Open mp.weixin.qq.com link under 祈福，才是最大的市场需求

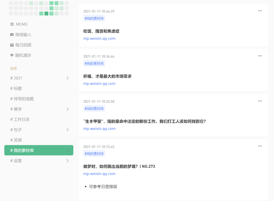(x=99, y=83)
